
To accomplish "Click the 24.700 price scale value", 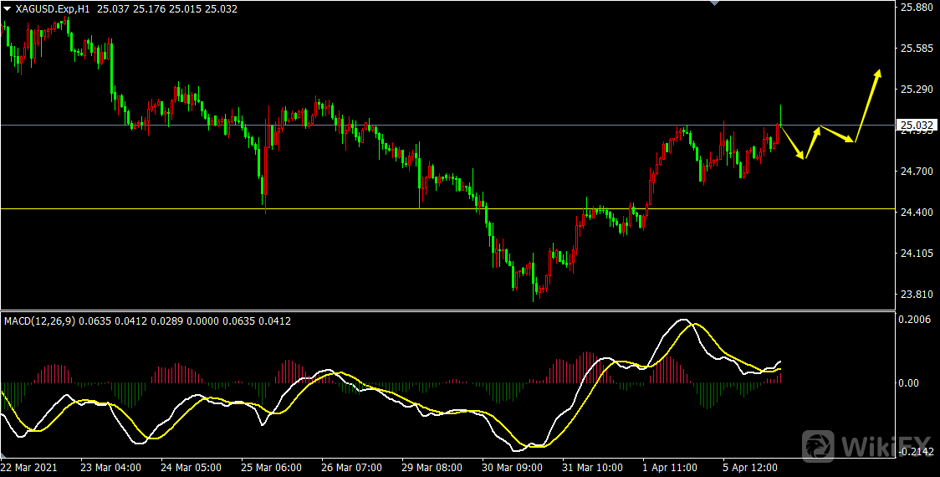I will (x=916, y=172).
